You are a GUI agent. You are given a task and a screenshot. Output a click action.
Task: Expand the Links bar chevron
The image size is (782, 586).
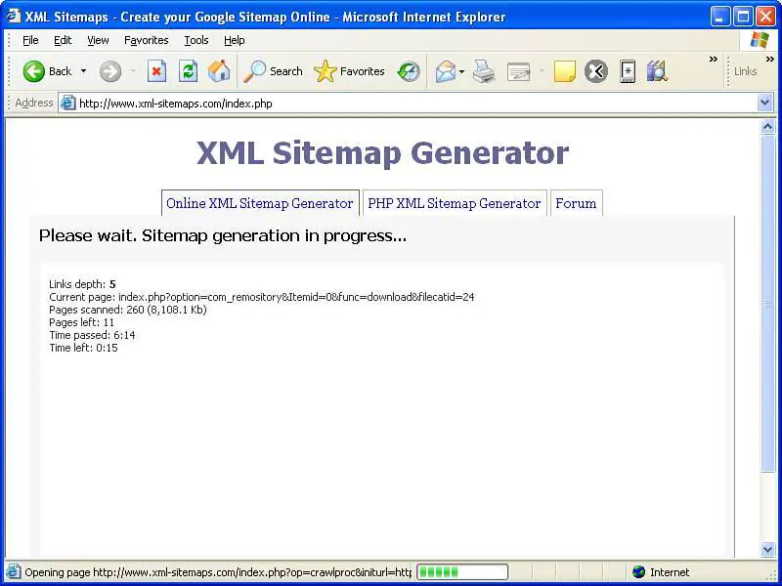coord(769,60)
